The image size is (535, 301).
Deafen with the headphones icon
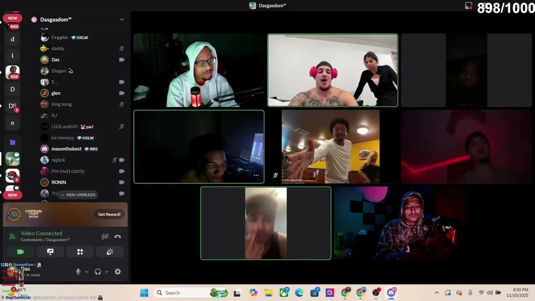click(x=98, y=272)
